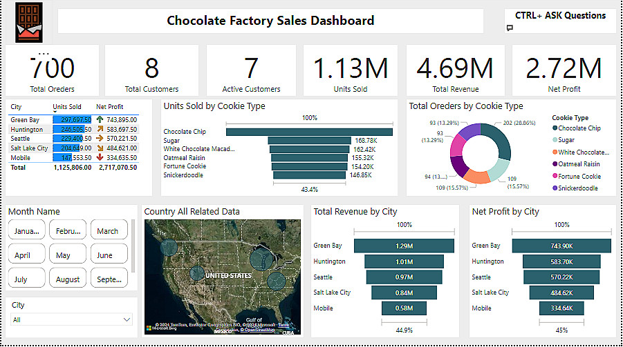The height and width of the screenshot is (347, 623).
Task: Select Green Bay row in city table
Action: tap(73, 120)
